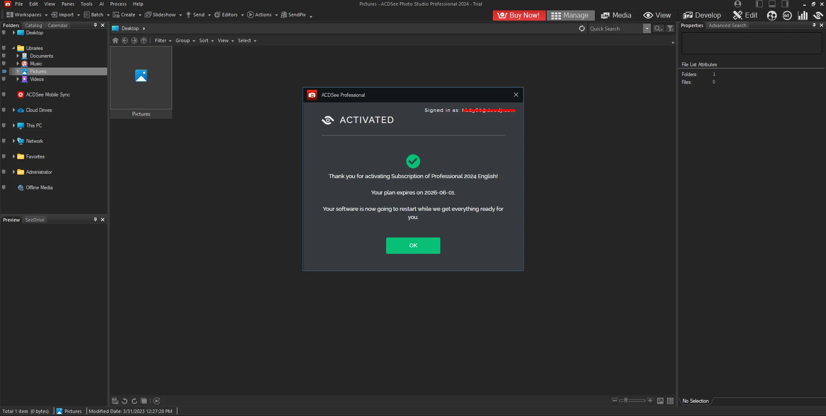
Task: Open the AI menu
Action: pyautogui.click(x=102, y=4)
